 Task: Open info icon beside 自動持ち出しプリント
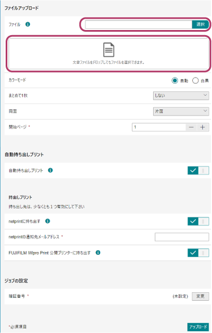(50, 170)
